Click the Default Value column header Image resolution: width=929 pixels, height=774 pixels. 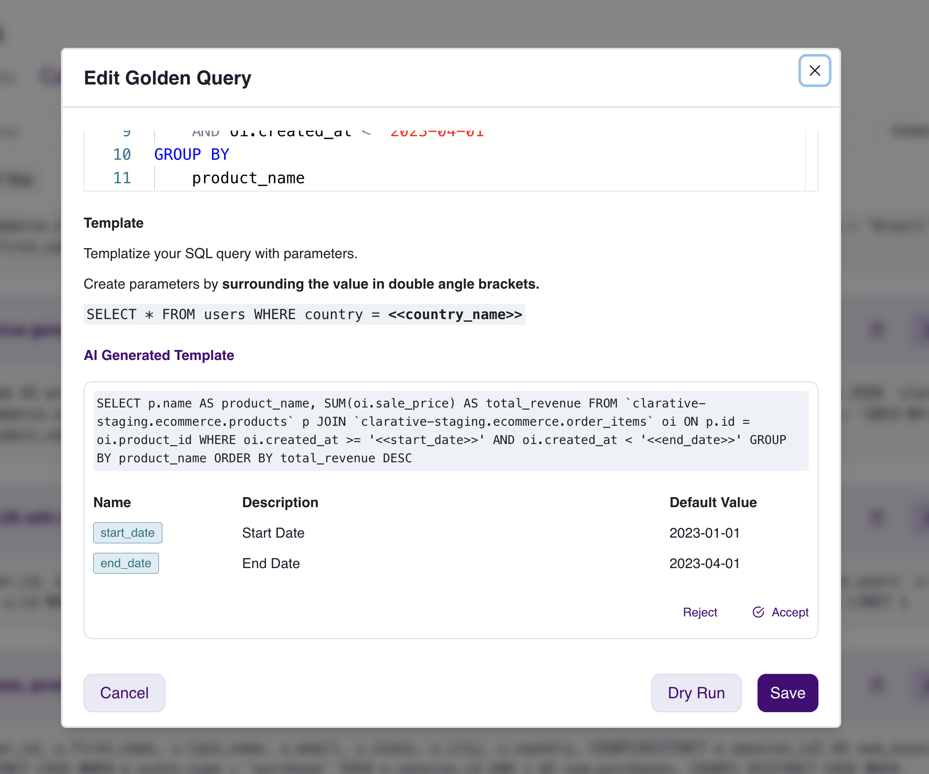[713, 502]
